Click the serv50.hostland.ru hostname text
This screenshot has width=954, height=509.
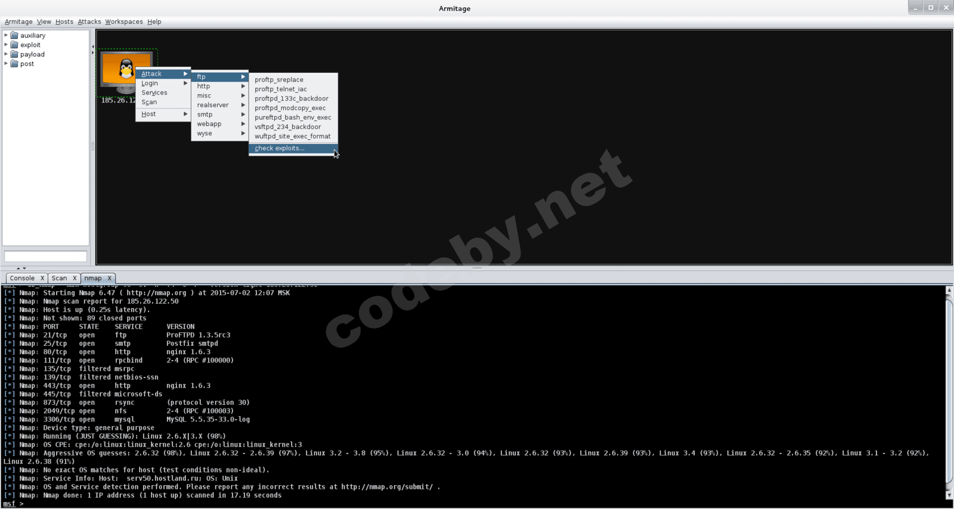click(163, 479)
